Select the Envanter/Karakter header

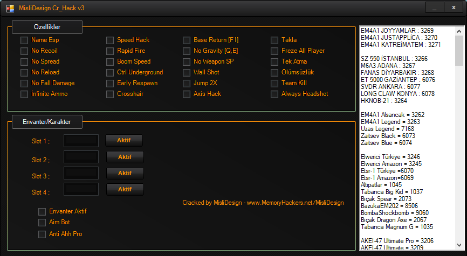(x=47, y=122)
